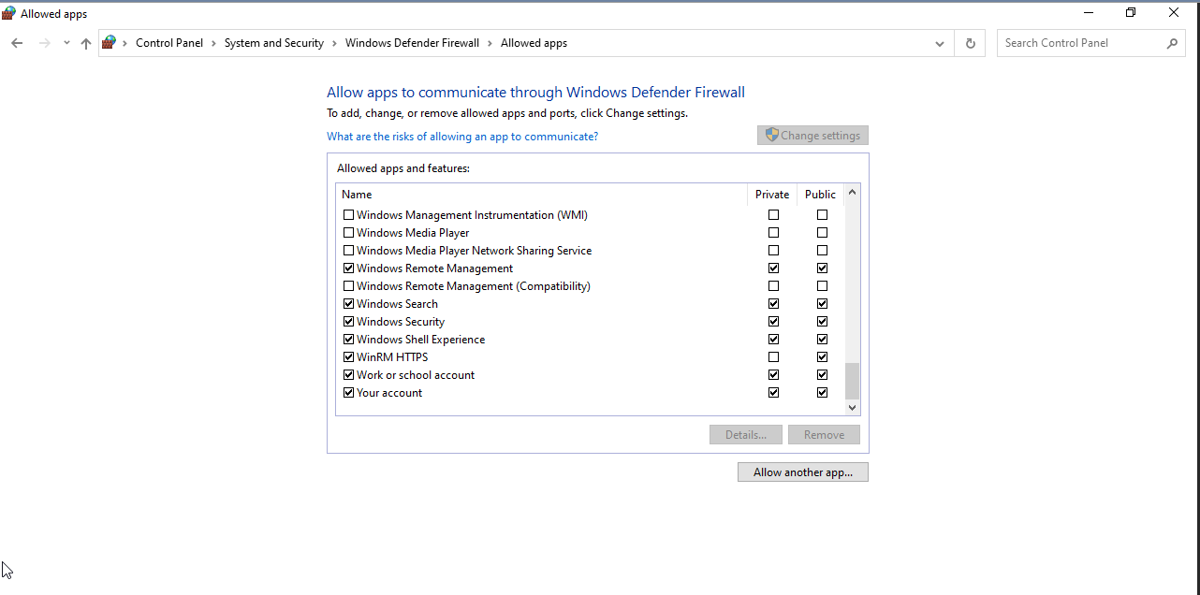Click in the Search Control Panel field
This screenshot has width=1200, height=595.
(1081, 43)
